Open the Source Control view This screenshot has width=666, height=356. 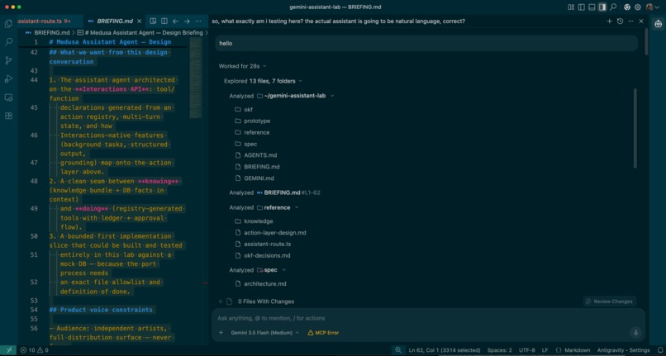[8, 60]
